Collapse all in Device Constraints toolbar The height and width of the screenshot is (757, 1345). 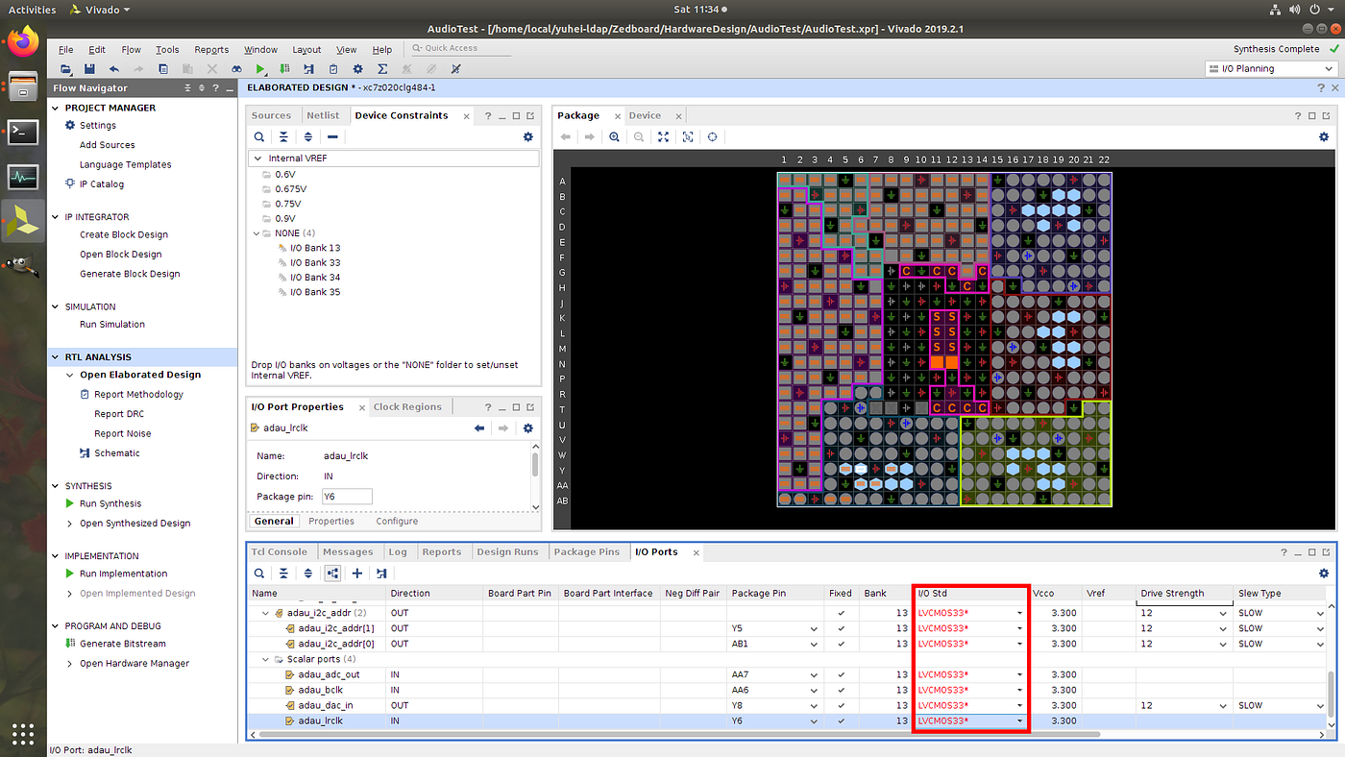click(x=283, y=137)
